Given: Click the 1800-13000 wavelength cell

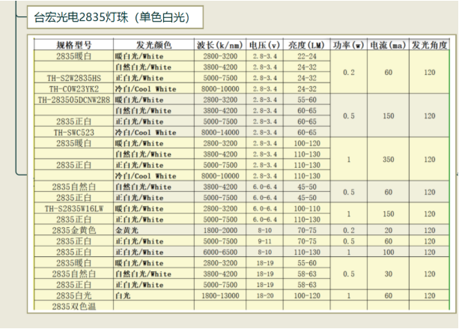Looking at the screenshot, I should tap(221, 296).
